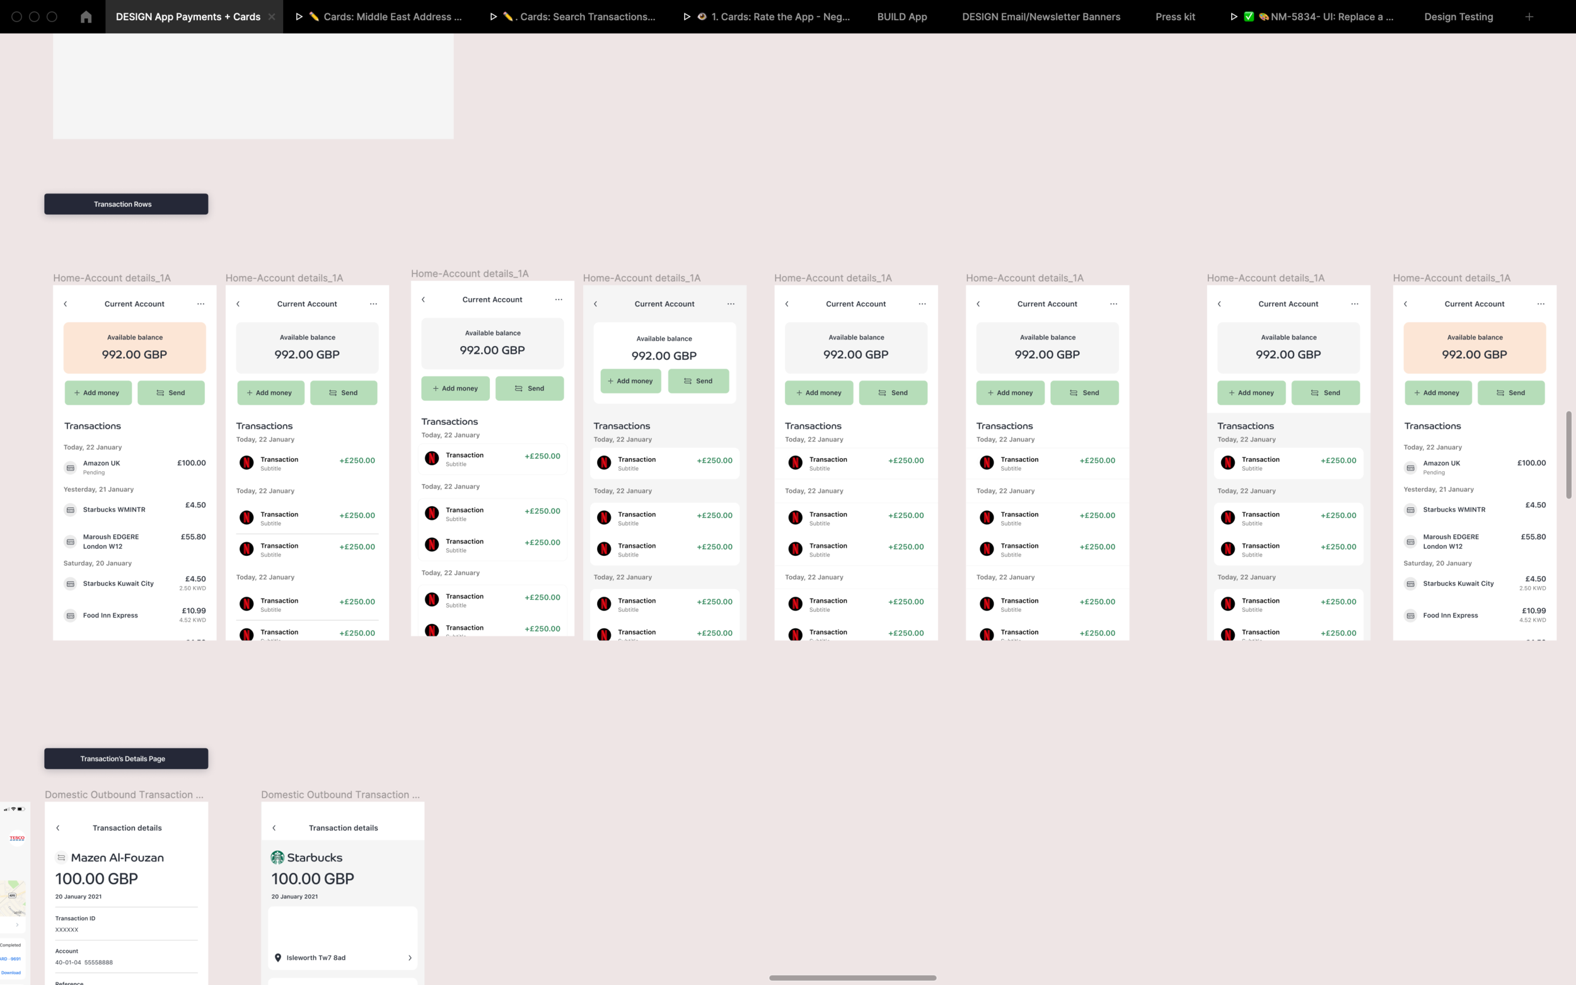Viewport: 1576px width, 985px height.
Task: Click the play icon on Cards: Search Transactions tab
Action: tap(493, 17)
